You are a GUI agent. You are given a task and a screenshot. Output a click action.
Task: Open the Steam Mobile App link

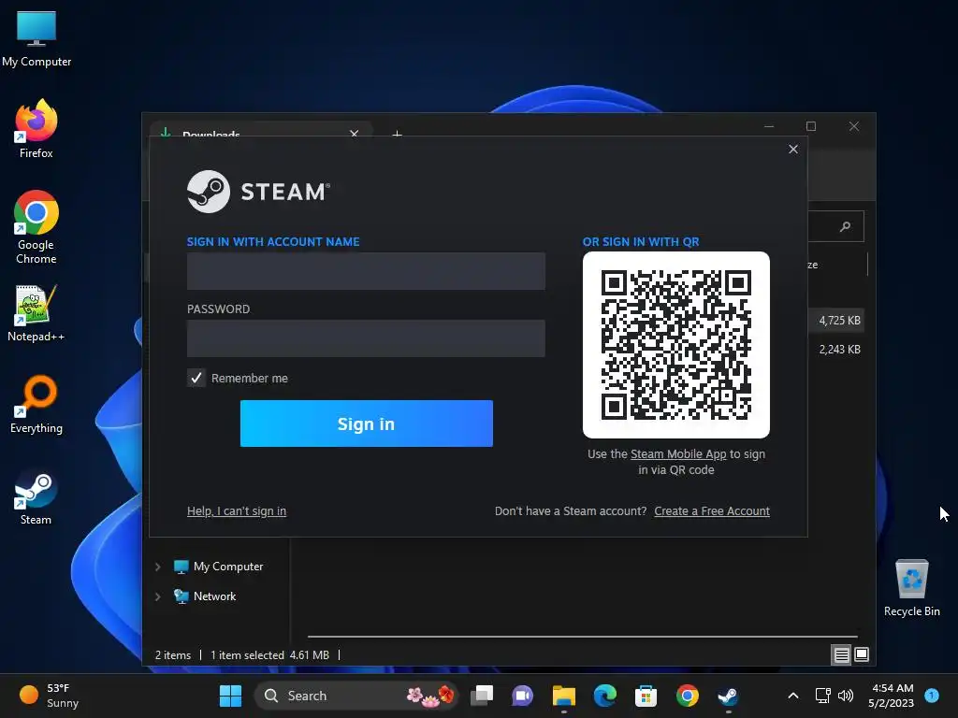click(678, 454)
